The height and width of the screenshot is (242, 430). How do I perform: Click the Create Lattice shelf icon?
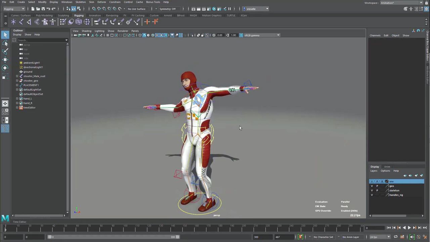tap(79, 22)
